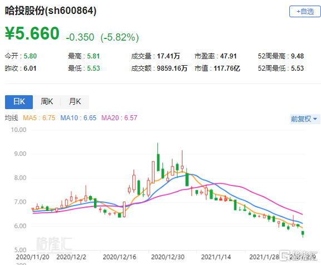Click the 均线 moving average label
The height and width of the screenshot is (265, 321).
click(12, 118)
